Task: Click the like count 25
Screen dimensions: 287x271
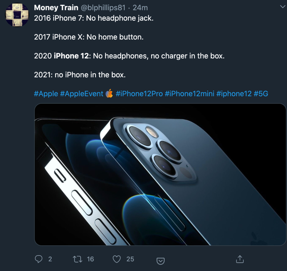Action: click(x=130, y=259)
